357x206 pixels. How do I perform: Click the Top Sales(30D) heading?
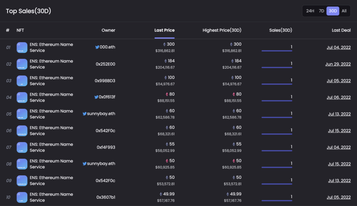tap(29, 11)
